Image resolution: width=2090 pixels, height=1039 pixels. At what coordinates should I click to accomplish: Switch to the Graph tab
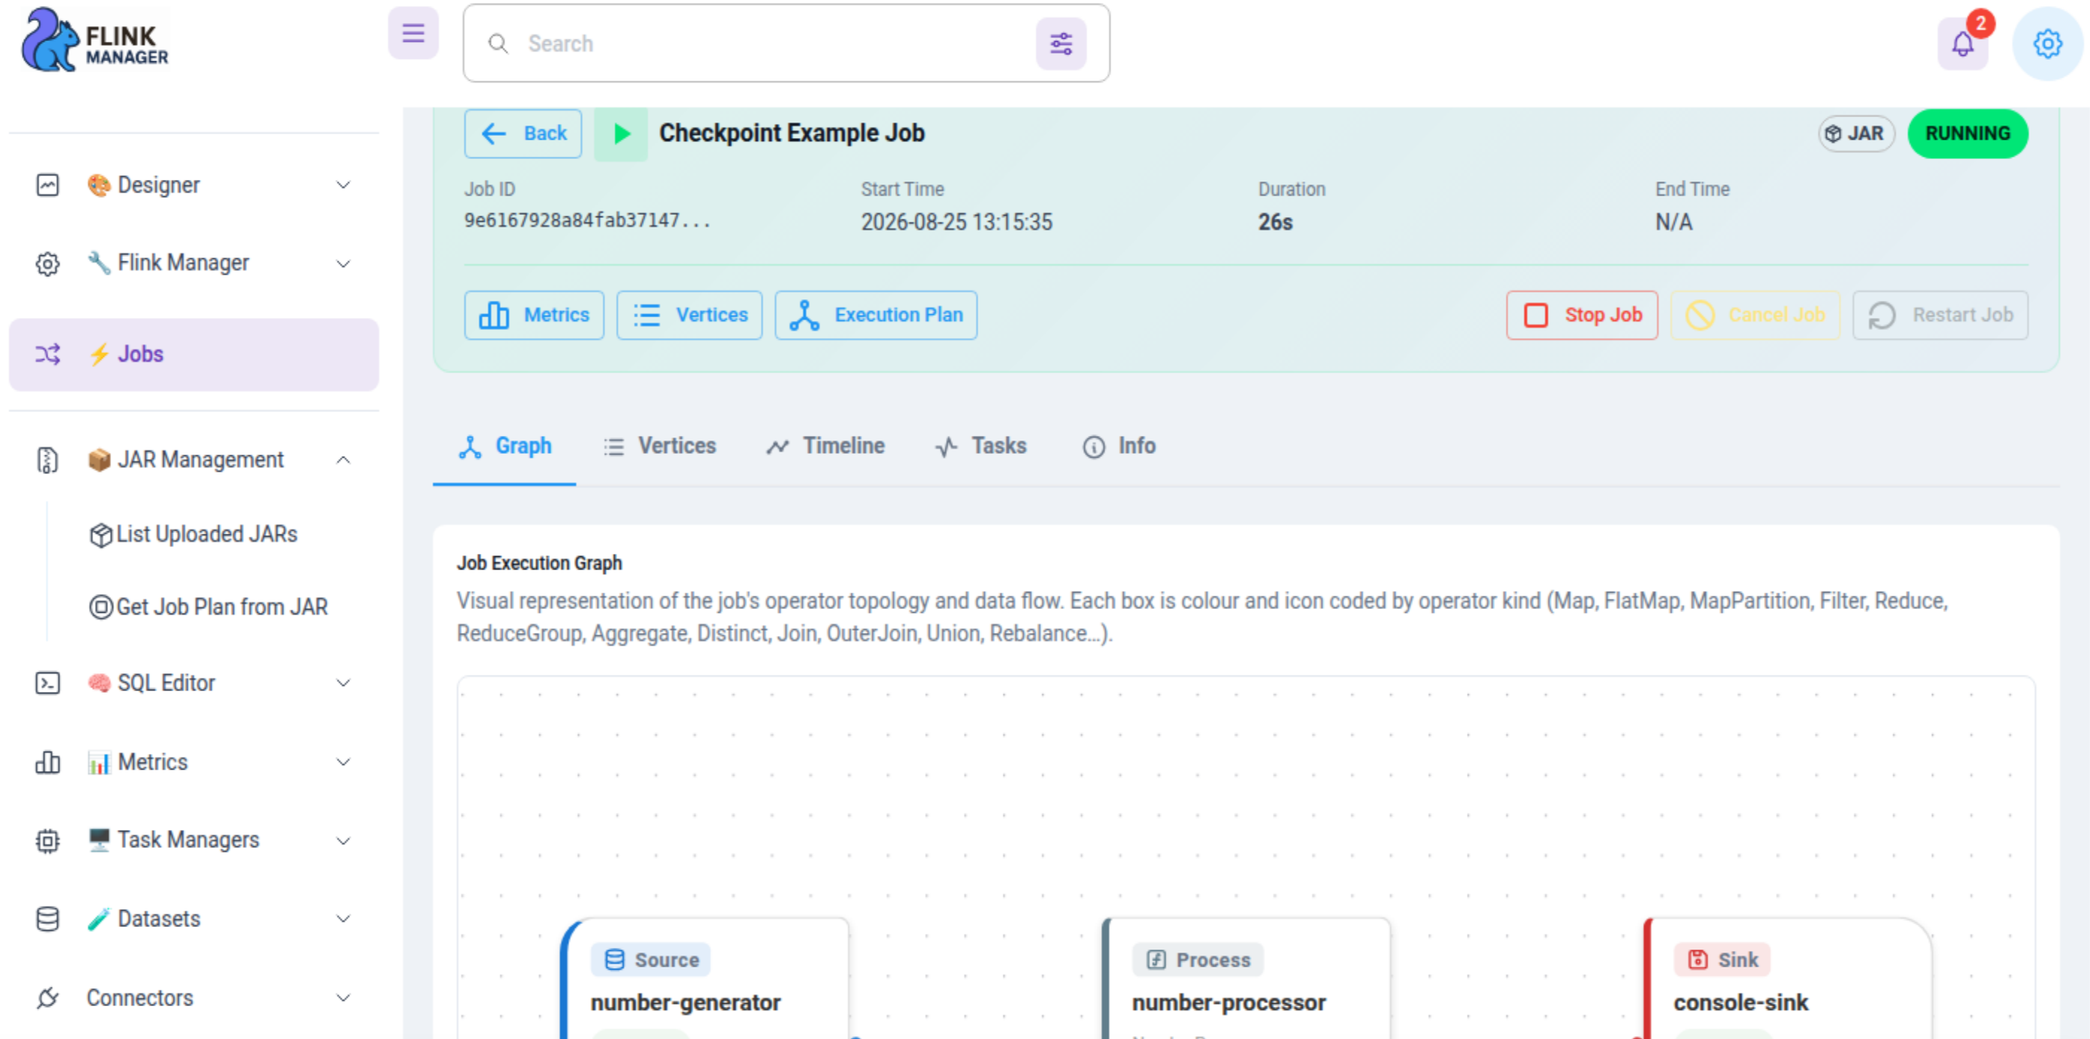[x=505, y=446]
